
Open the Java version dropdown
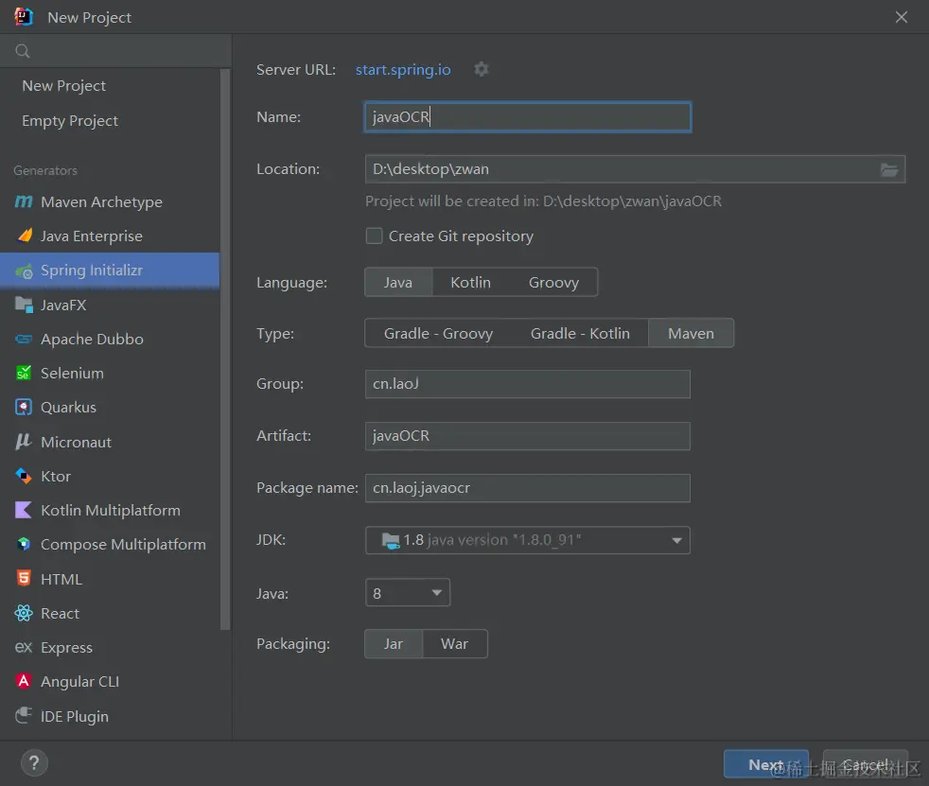click(x=408, y=593)
